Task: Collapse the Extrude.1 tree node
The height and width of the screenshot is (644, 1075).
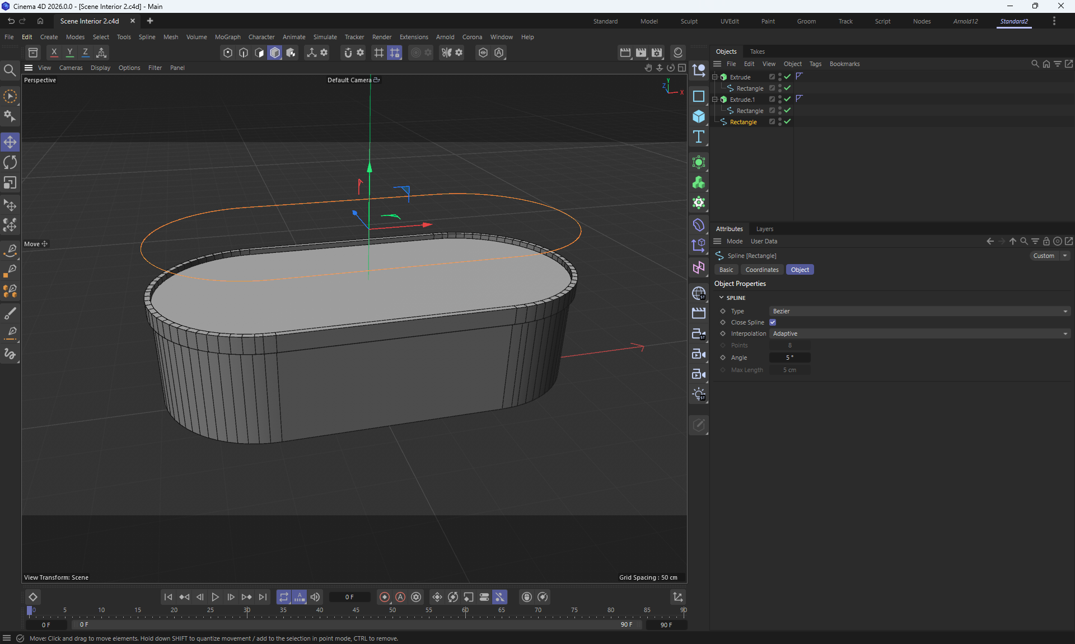Action: [715, 99]
